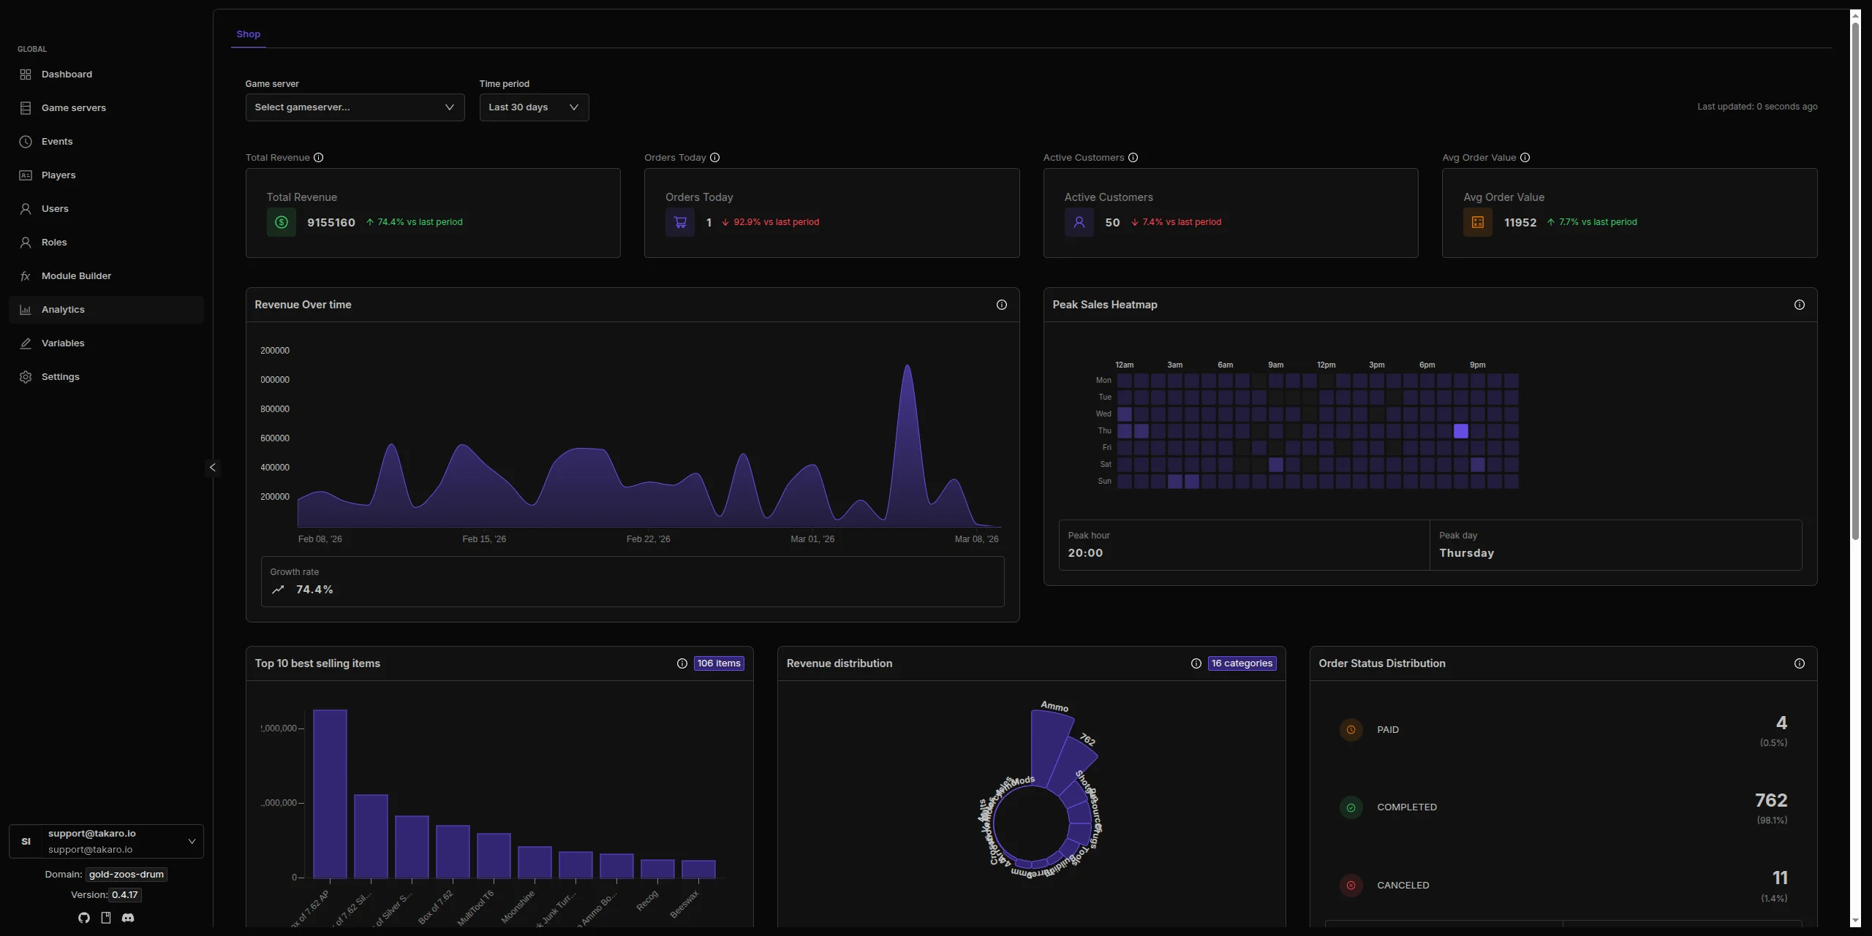Open the Last 30 days time period dropdown
This screenshot has width=1872, height=936.
coord(533,107)
